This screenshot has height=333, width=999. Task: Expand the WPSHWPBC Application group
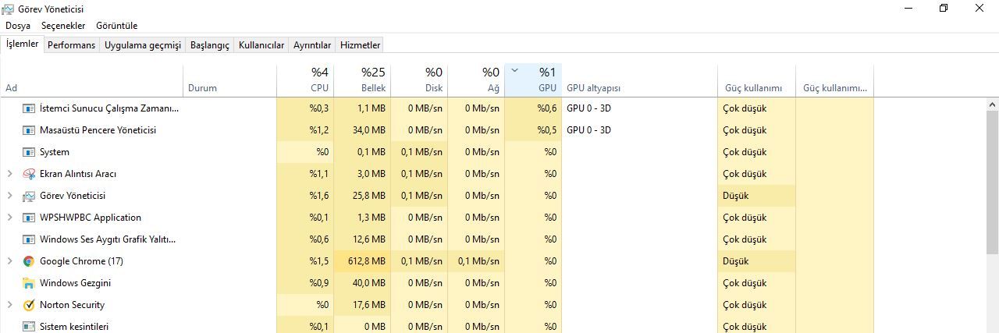pyautogui.click(x=9, y=218)
